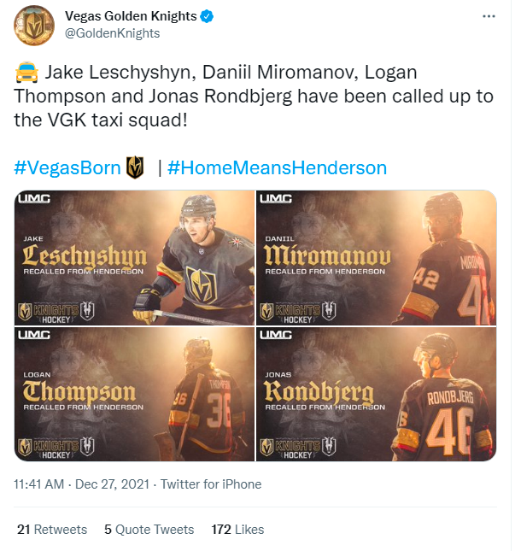521x551 pixels.
Task: Click the UMC logo on the Leschyshyn image
Action: (x=36, y=199)
